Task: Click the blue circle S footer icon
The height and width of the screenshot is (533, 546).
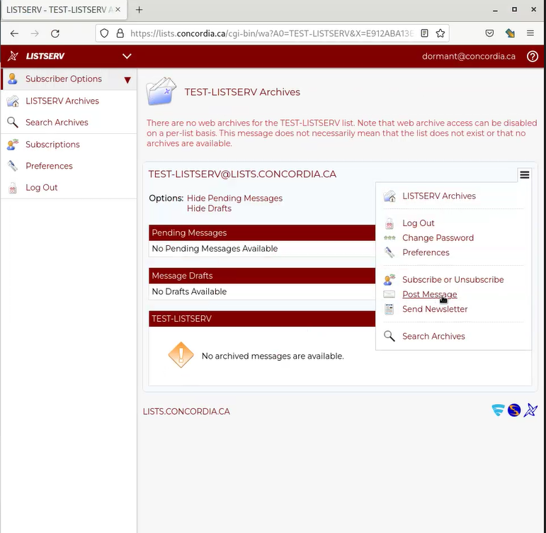Action: pyautogui.click(x=514, y=410)
